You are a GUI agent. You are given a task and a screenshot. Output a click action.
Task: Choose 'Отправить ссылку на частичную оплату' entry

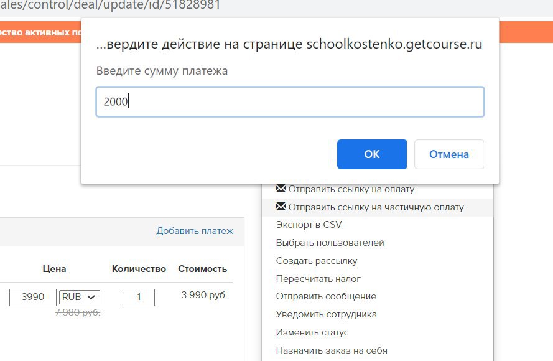(x=378, y=207)
